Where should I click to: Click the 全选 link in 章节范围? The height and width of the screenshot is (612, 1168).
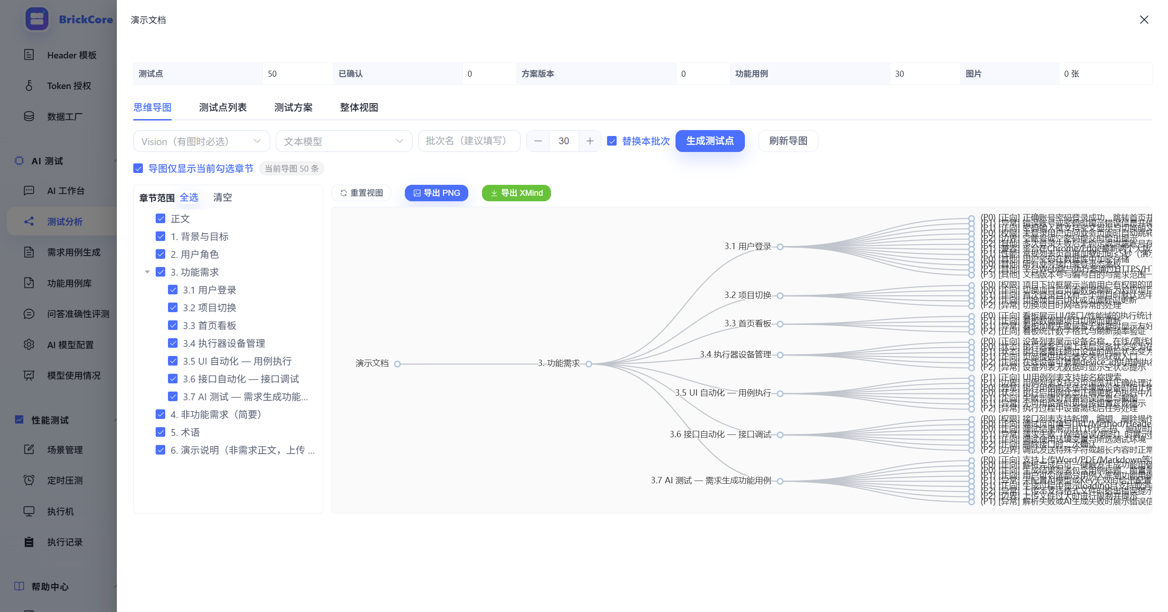pos(189,197)
